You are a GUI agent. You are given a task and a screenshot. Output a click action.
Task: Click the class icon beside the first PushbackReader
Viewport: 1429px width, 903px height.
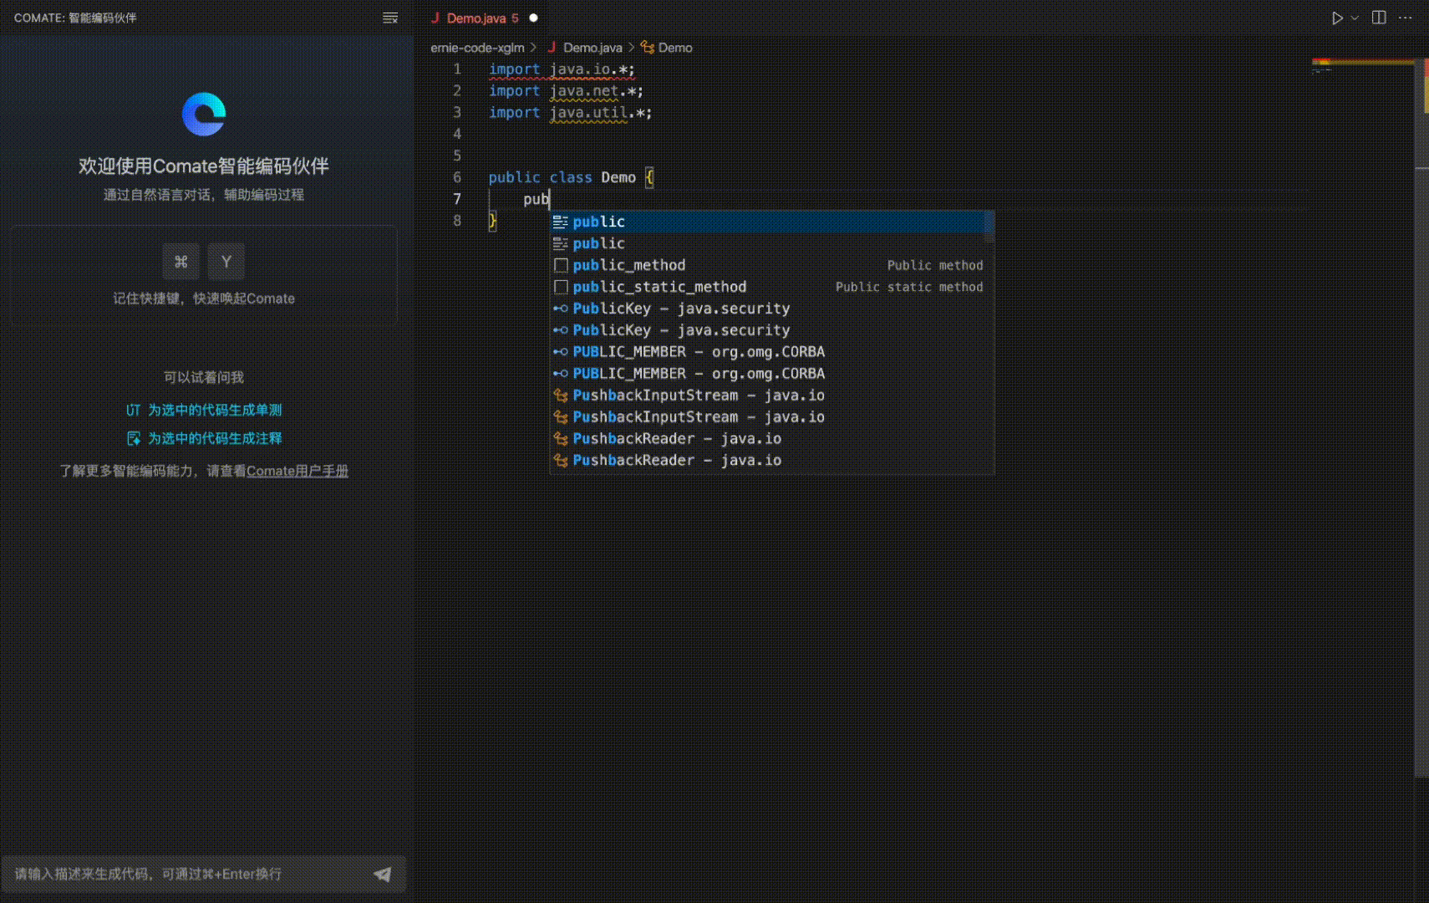click(x=561, y=439)
